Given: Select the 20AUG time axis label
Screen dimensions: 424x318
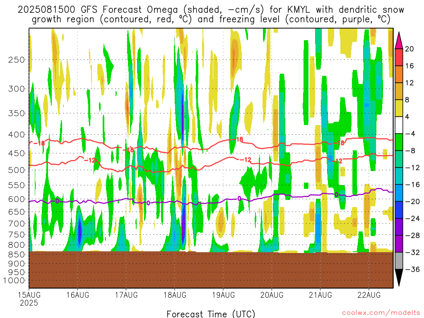Looking at the screenshot, I should pos(272,295).
